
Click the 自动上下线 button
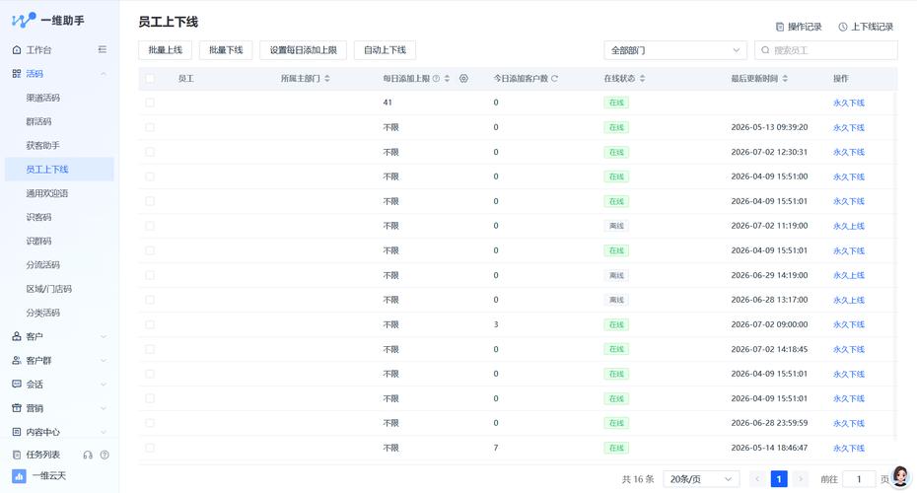point(385,50)
